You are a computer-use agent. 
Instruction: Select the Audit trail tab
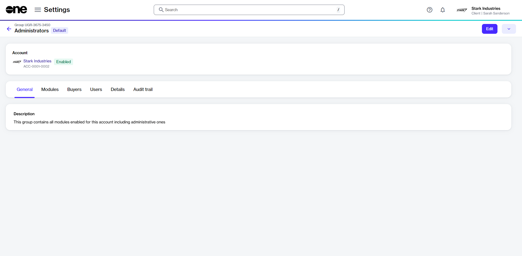143,89
